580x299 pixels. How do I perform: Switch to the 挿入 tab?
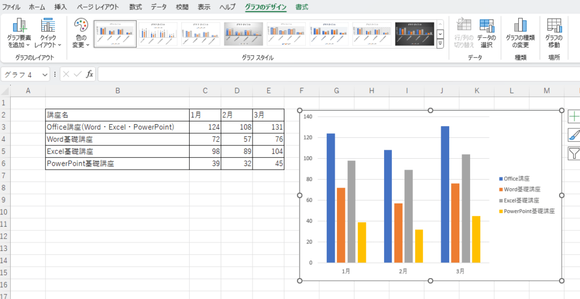[61, 7]
